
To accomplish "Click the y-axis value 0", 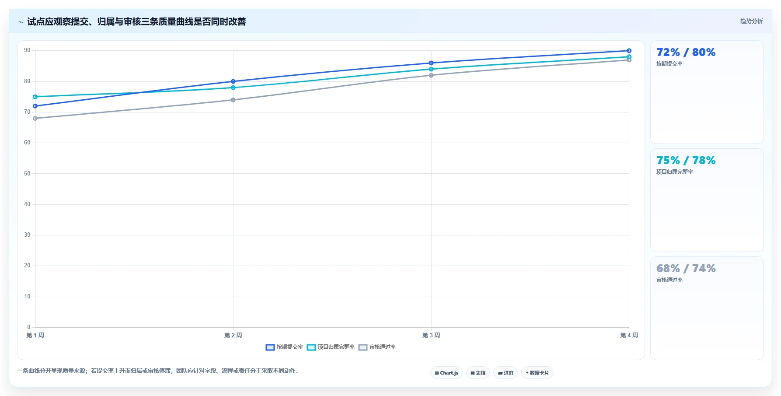I will [29, 327].
